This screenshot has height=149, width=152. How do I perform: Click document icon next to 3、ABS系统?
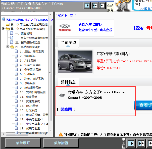pyautogui.click(x=16, y=60)
